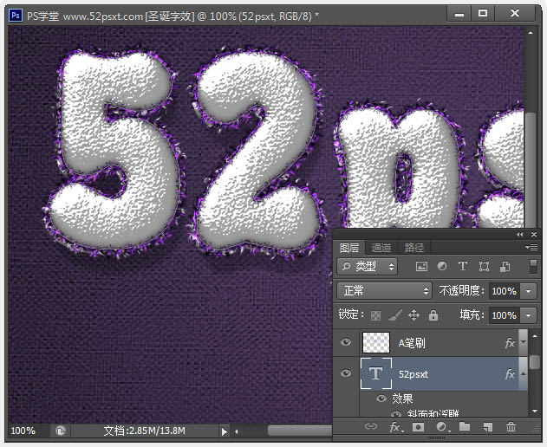
Task: Open the 正常 blend mode dropdown
Action: pyautogui.click(x=384, y=291)
